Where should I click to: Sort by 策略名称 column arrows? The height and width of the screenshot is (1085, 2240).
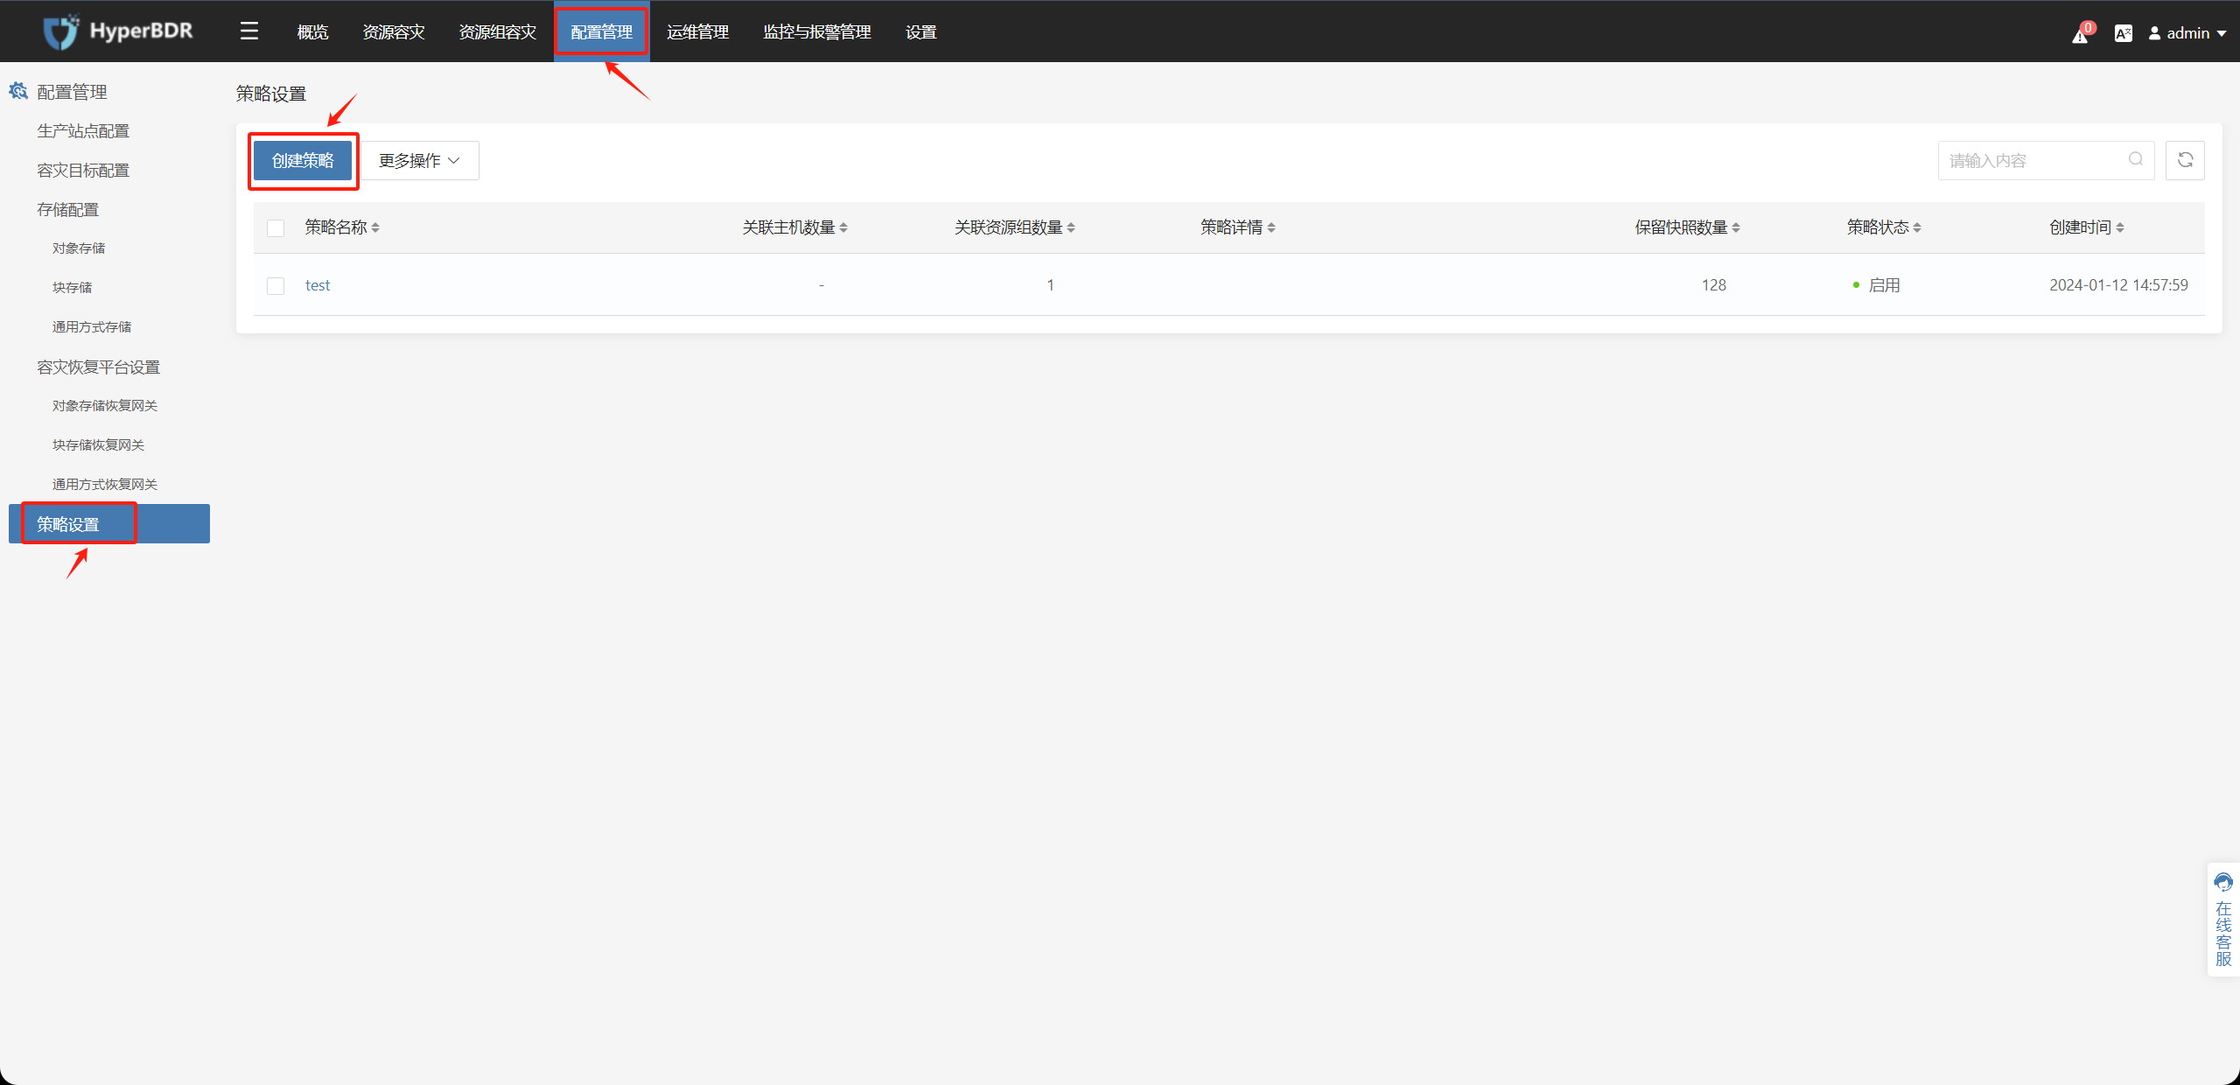tap(375, 227)
